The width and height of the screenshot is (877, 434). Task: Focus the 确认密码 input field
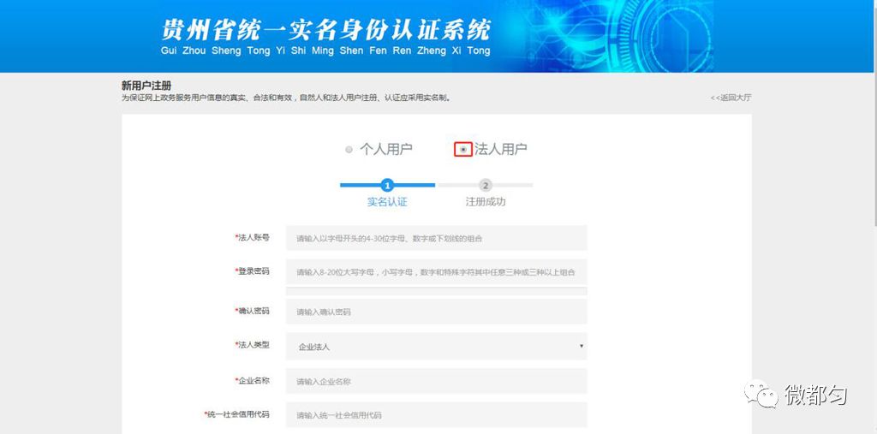(x=436, y=312)
